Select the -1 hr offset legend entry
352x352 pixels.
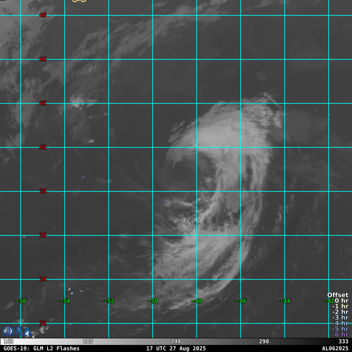(340, 307)
